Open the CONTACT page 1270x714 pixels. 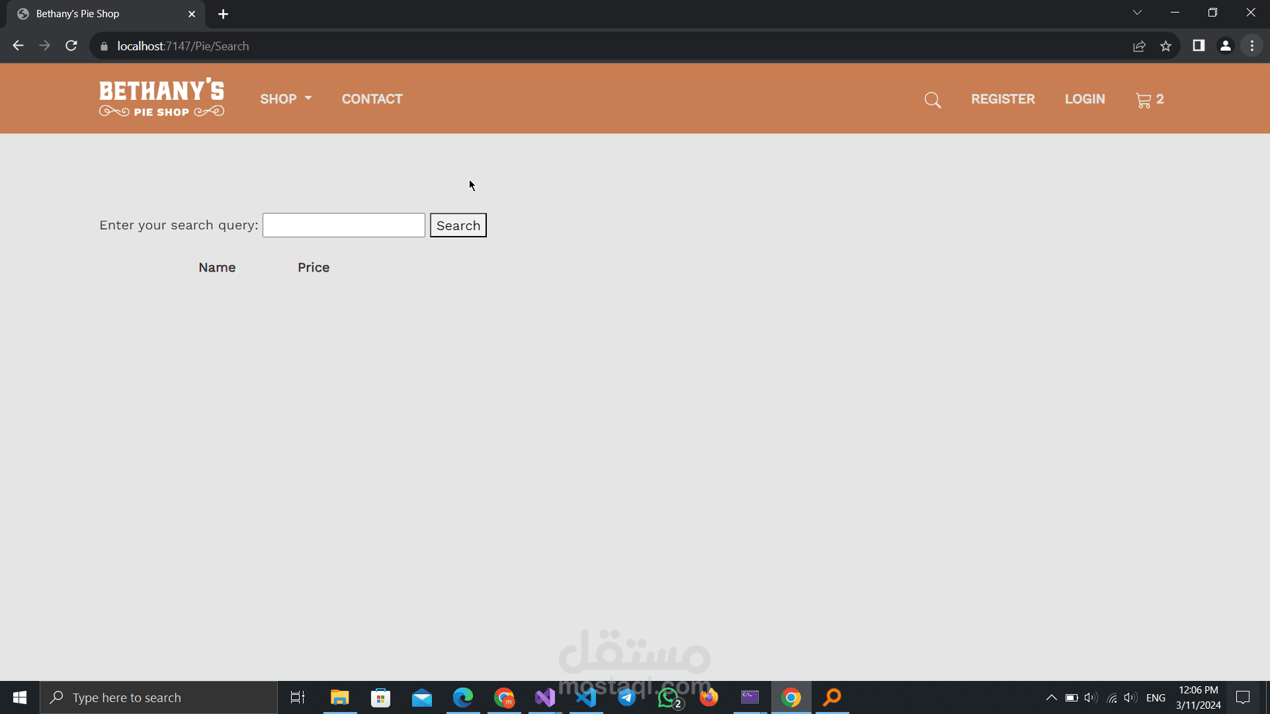pos(372,99)
